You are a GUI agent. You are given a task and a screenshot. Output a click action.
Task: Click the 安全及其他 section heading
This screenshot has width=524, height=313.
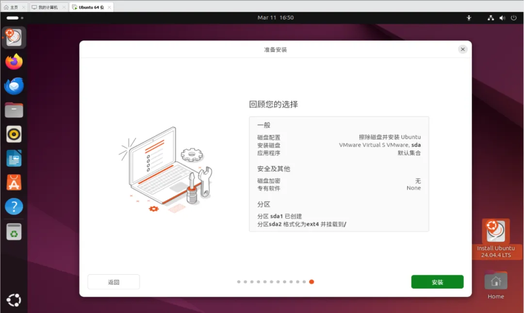pos(273,168)
